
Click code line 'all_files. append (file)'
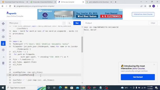click(24, 62)
